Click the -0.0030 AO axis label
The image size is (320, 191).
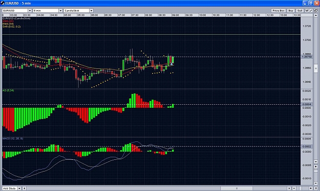tap(307, 134)
